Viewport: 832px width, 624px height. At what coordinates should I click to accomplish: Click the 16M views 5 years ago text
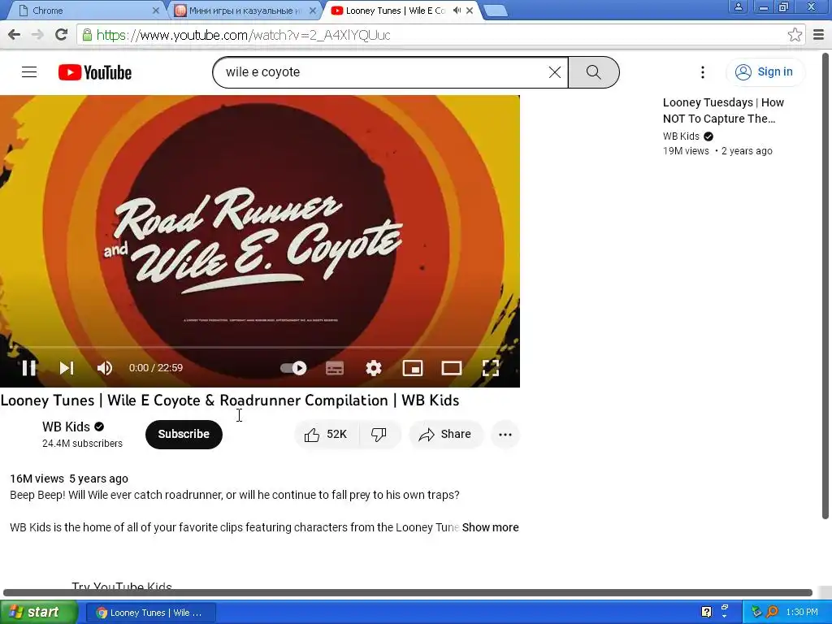pyautogui.click(x=69, y=479)
